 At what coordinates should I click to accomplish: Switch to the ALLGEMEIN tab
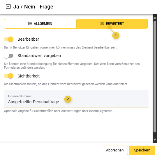[x=40, y=24]
